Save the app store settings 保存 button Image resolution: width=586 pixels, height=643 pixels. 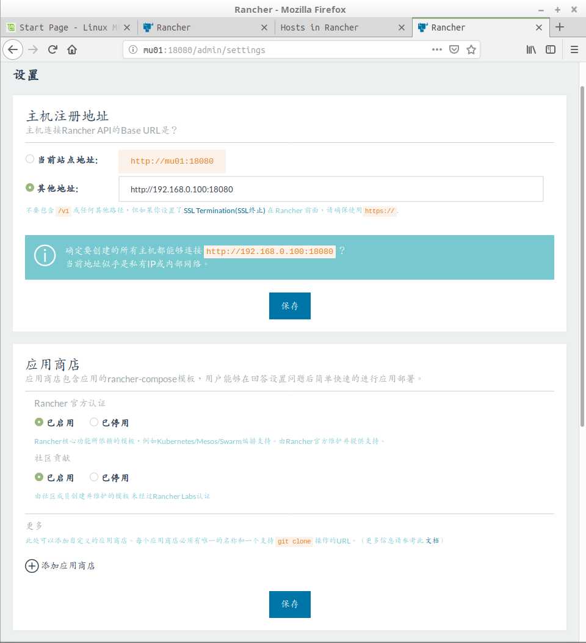tap(290, 604)
